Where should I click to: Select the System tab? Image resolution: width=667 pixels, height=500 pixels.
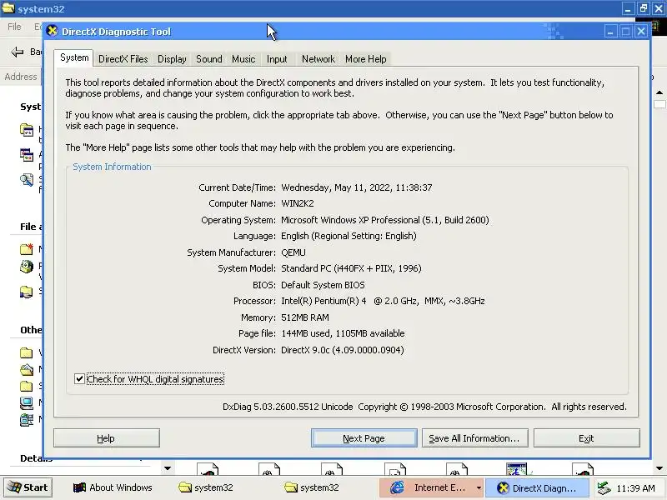tap(74, 57)
